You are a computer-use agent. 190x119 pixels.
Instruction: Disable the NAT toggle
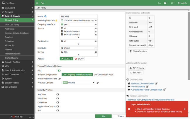59,70
